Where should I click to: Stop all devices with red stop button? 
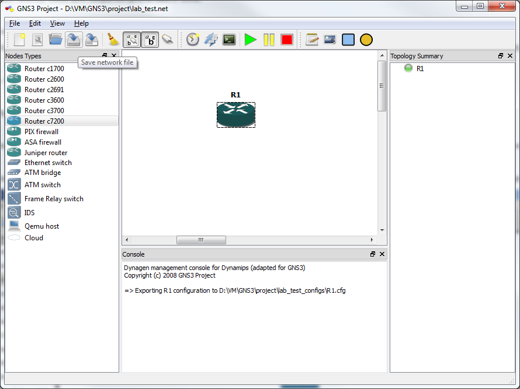click(x=287, y=40)
